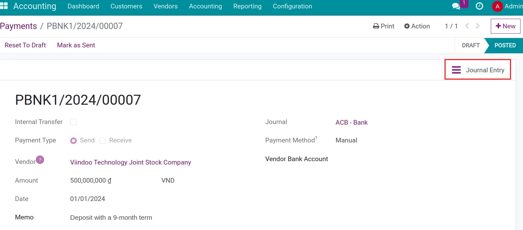Go back to Payments breadcrumb
Image resolution: width=523 pixels, height=230 pixels.
pyautogui.click(x=18, y=26)
